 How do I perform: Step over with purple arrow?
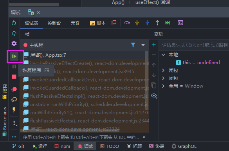point(127,23)
